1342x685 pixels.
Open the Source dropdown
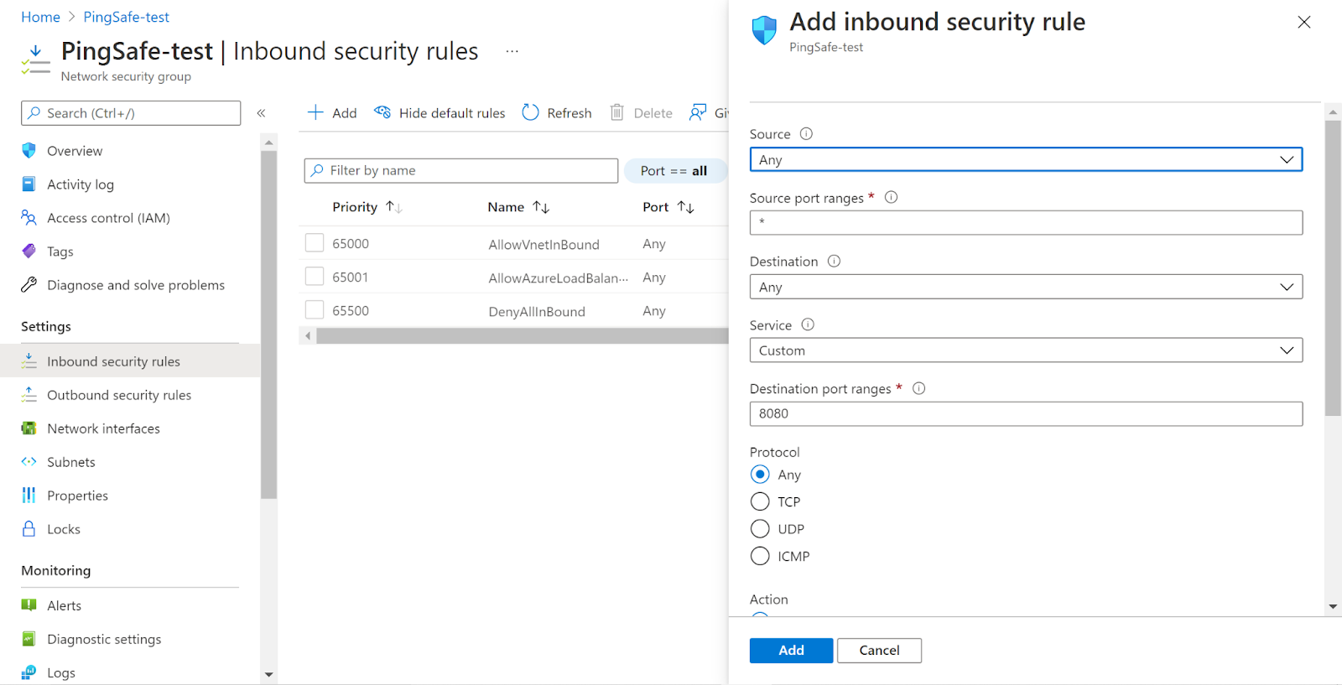pyautogui.click(x=1025, y=159)
